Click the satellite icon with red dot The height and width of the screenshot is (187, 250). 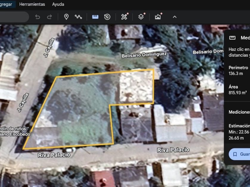click(124, 17)
